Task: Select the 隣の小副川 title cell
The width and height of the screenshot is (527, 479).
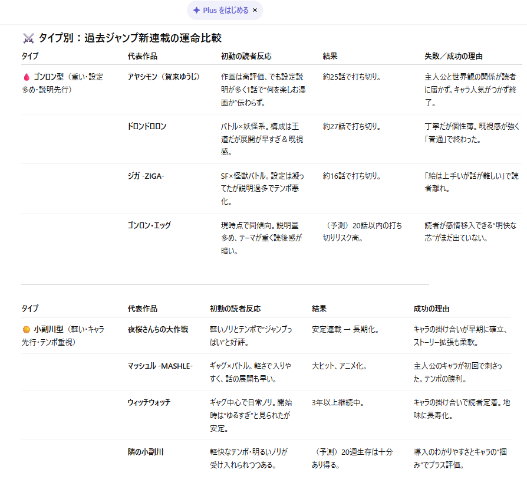Action: (145, 452)
